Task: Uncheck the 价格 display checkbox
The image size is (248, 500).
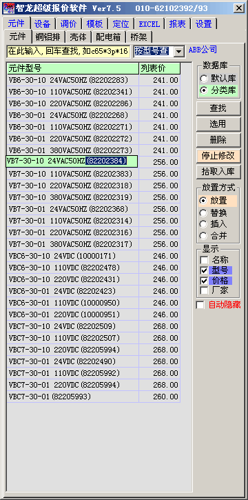Action: pos(204,280)
